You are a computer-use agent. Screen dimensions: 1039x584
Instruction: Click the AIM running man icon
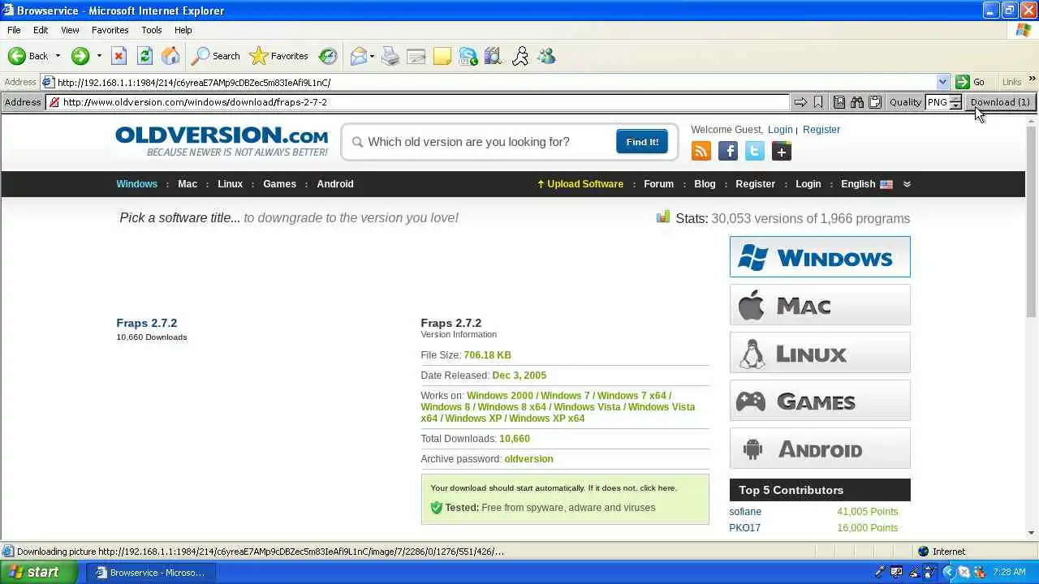click(520, 56)
